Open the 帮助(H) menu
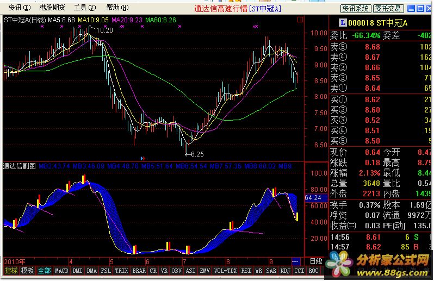Viewport: 434px width, 281px height. [117, 8]
